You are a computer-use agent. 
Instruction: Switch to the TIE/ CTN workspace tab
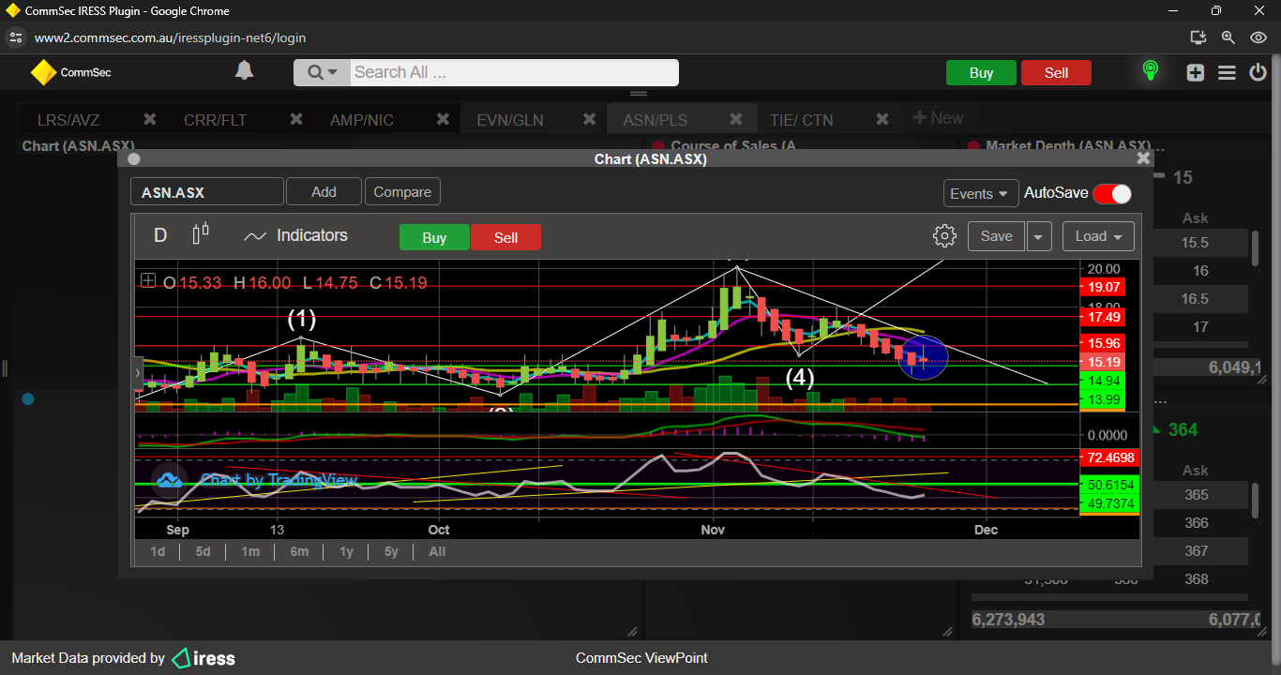tap(801, 120)
